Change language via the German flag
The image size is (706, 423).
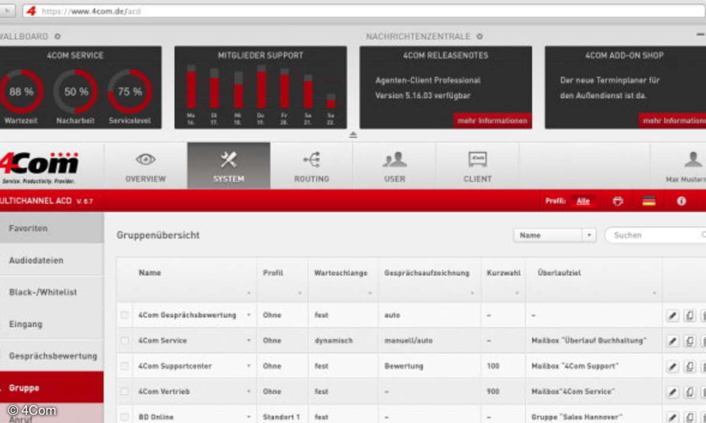pyautogui.click(x=648, y=201)
